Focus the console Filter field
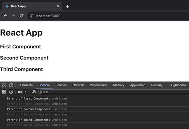The width and height of the screenshot is (189, 129). [x=114, y=92]
